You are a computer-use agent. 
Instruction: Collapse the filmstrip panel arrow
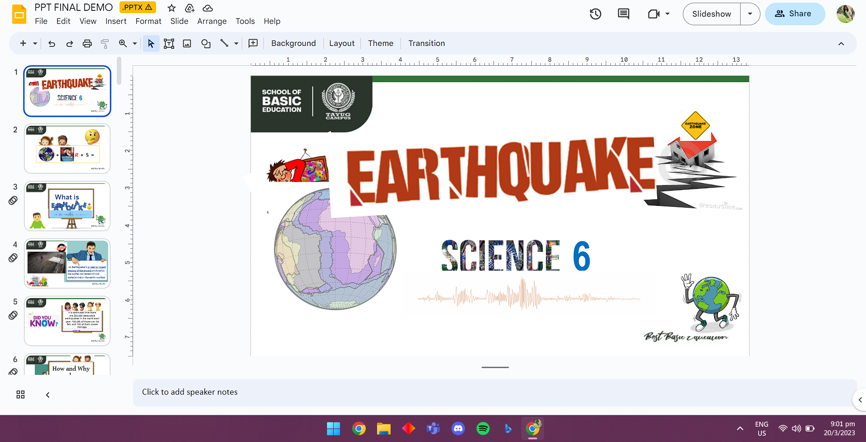[48, 395]
